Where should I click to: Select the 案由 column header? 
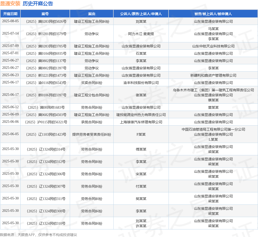click(x=92, y=14)
